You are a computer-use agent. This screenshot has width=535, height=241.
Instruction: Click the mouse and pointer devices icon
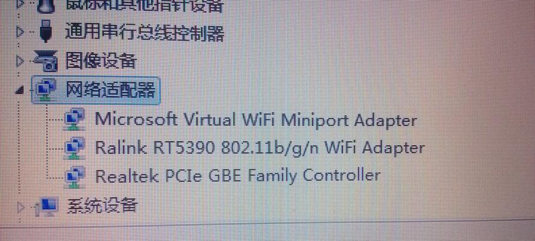[45, 6]
